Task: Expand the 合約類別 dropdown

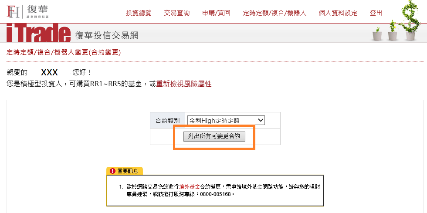Action: click(226, 120)
